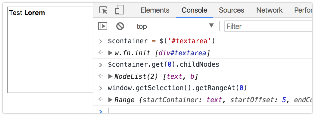315x116 pixels.
Task: Switch to the Console tab
Action: coord(195,10)
